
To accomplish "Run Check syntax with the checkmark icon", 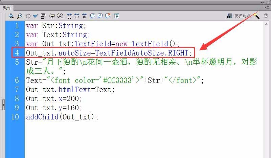I will pyautogui.click(x=36, y=16).
